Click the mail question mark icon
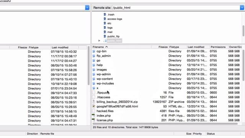The width and height of the screenshot is (245, 138). click(x=105, y=32)
